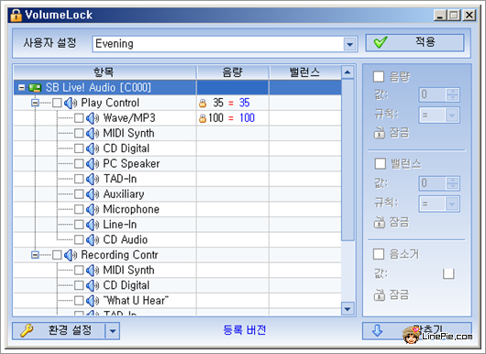486x354 pixels.
Task: Click the speaker icon beside Line-In
Action: point(93,225)
